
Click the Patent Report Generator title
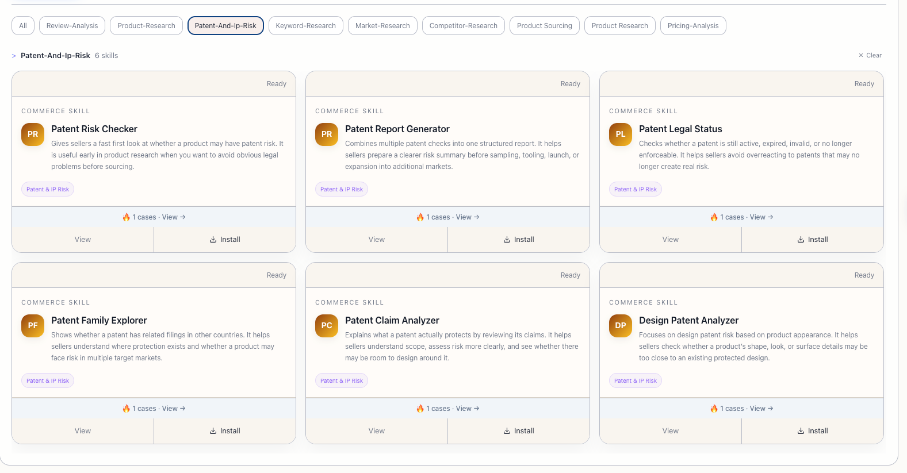coord(397,129)
